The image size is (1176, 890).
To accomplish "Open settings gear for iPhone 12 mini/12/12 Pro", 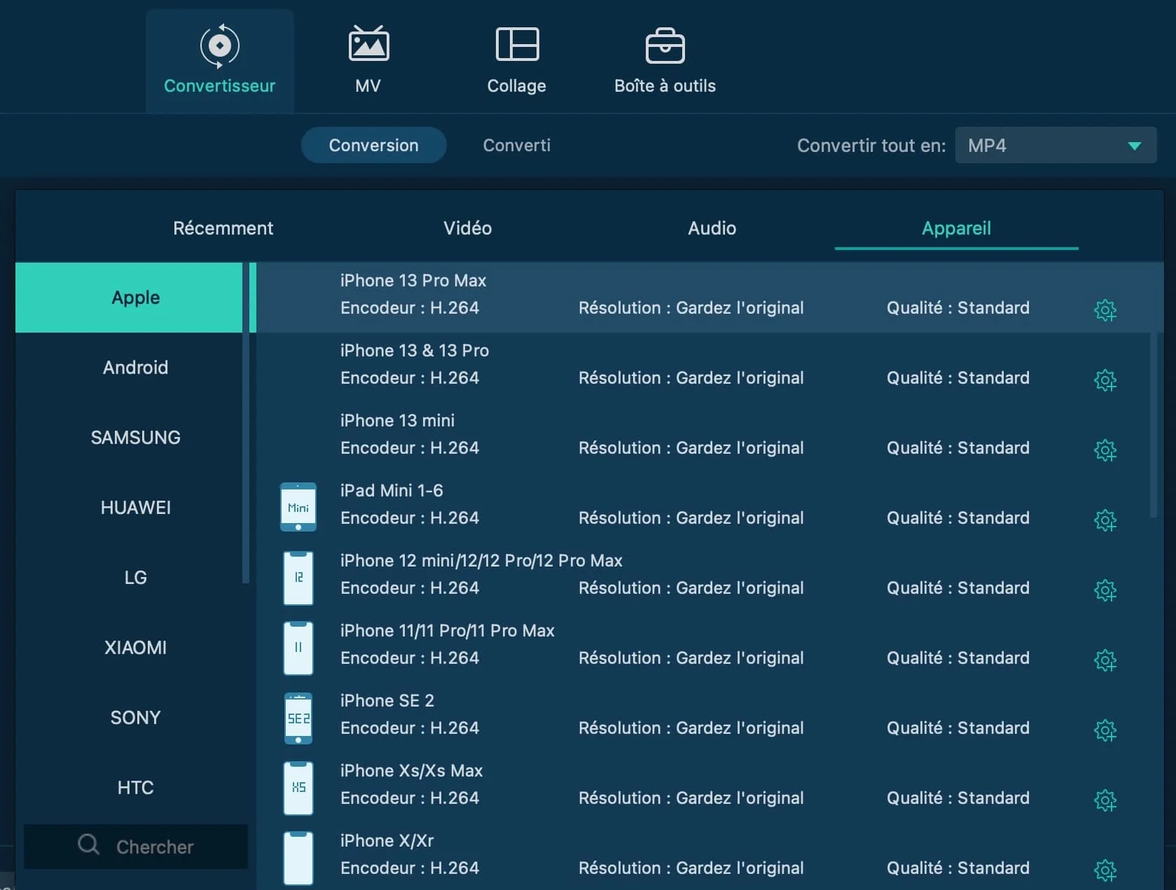I will (x=1105, y=590).
